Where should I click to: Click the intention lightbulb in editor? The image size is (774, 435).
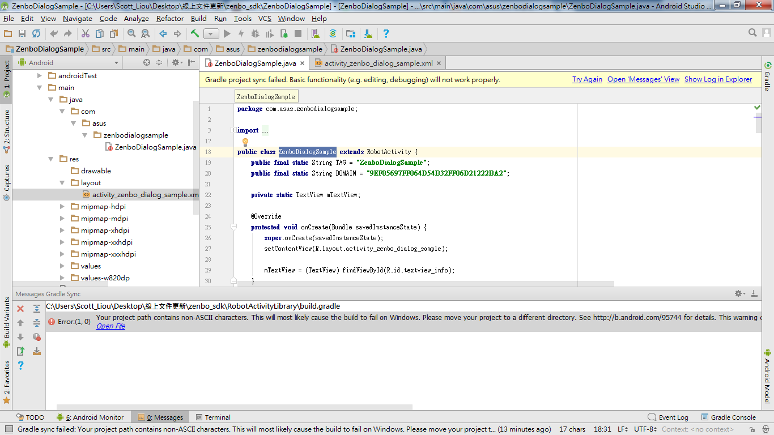pyautogui.click(x=245, y=142)
